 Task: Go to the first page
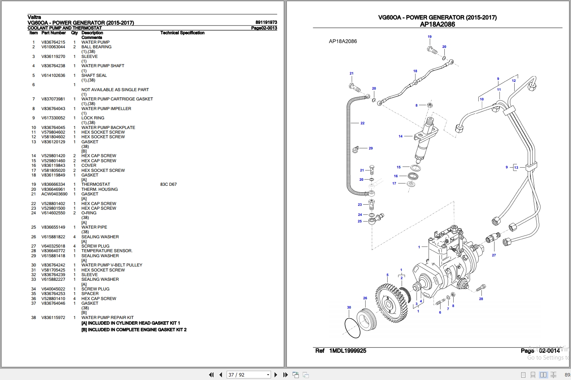pos(211,375)
